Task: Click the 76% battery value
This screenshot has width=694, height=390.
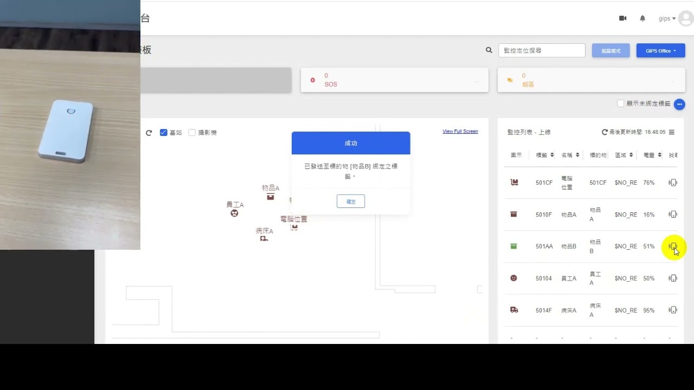Action: coord(649,183)
